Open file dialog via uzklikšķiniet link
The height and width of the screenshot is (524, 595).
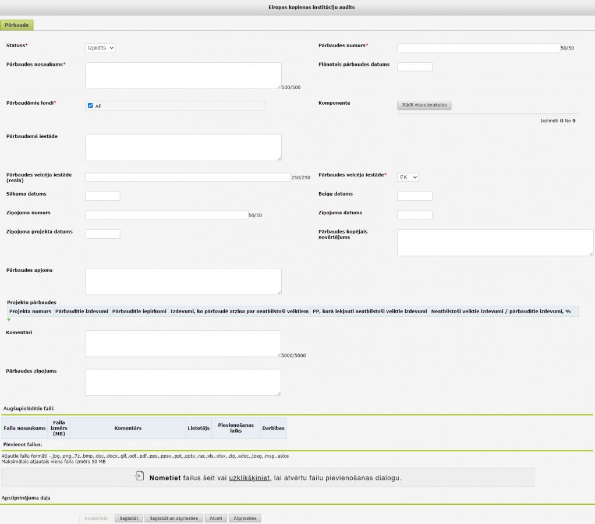click(250, 478)
